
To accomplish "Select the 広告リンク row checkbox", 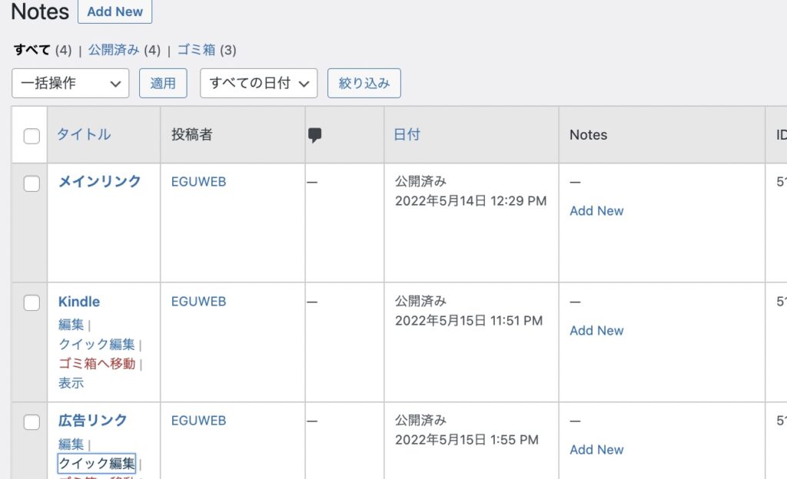I will (x=32, y=422).
